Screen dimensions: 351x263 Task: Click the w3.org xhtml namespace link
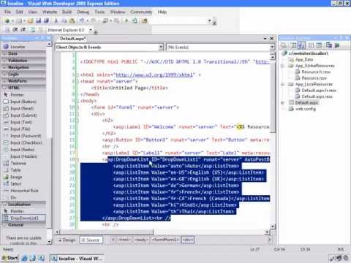[155, 75]
